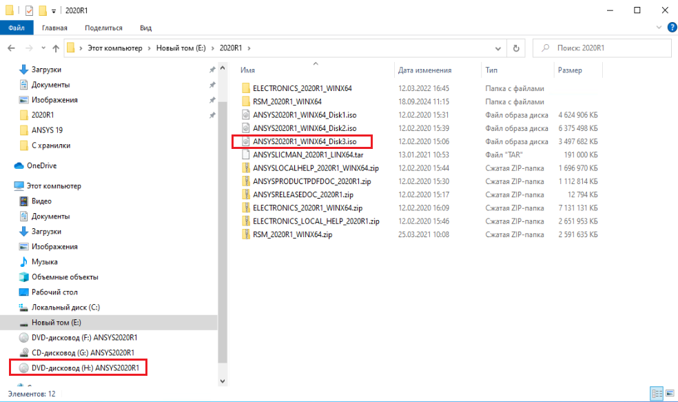Select ELECTRONICS_LOCAL_HELP_2020R1.zip file name
Viewport: 678px width, 402px height.
[316, 221]
